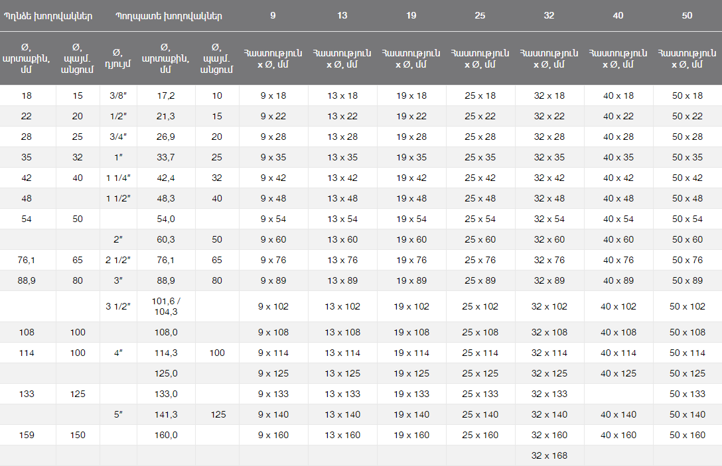This screenshot has height=466, width=722.
Task: Click the 141,3 outer diameter cell
Action: pos(166,414)
